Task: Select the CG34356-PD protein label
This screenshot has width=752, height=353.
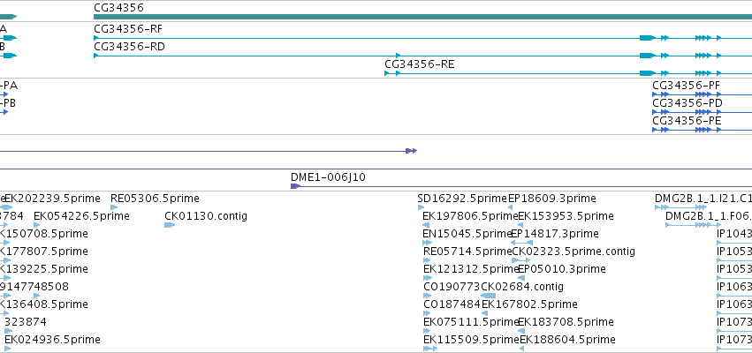Action: [687, 103]
